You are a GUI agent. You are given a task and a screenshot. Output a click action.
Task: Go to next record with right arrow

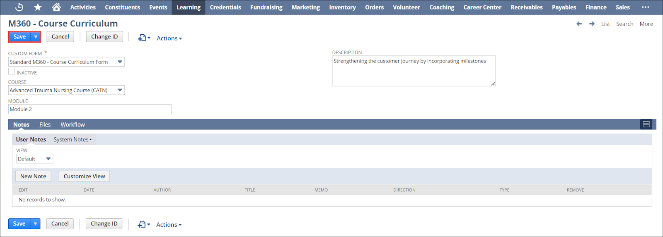[x=592, y=24]
